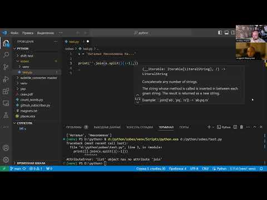
Task: Open the overflow menu after Выделение
Action: tap(61, 33)
